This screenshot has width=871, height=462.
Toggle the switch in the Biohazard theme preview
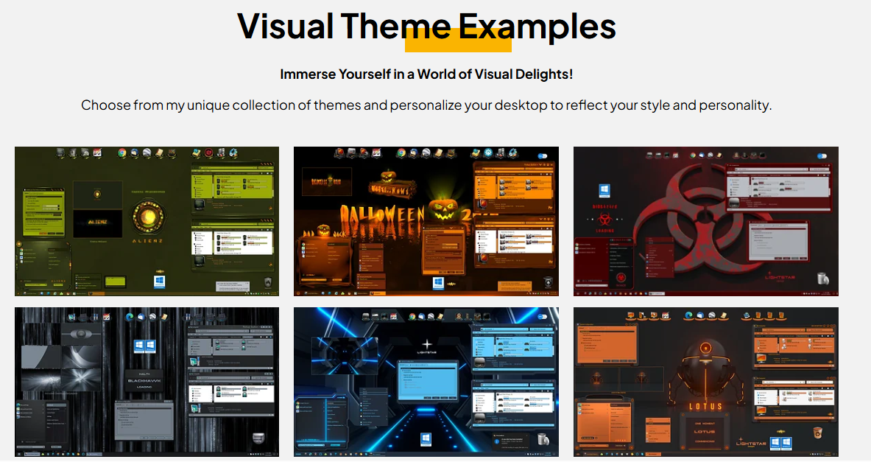[x=821, y=156]
